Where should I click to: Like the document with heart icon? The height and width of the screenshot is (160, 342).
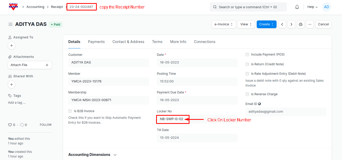(10, 125)
